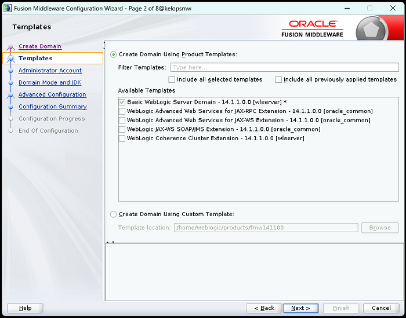Go to Administrator Account step
Viewport: 406px width, 318px height.
pos(50,70)
